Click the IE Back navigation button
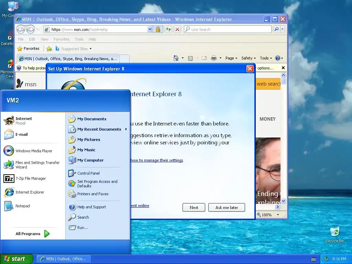Screen dimensions: 352x264 [x=21, y=29]
